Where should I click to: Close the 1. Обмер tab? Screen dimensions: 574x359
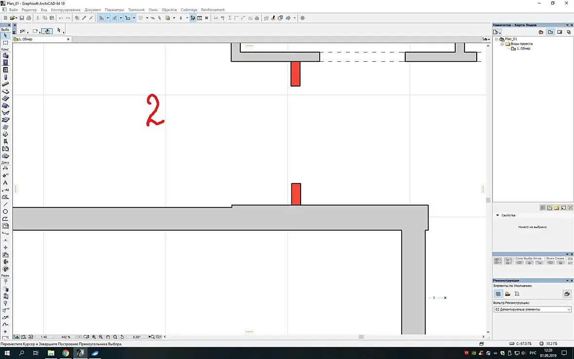pyautogui.click(x=68, y=39)
